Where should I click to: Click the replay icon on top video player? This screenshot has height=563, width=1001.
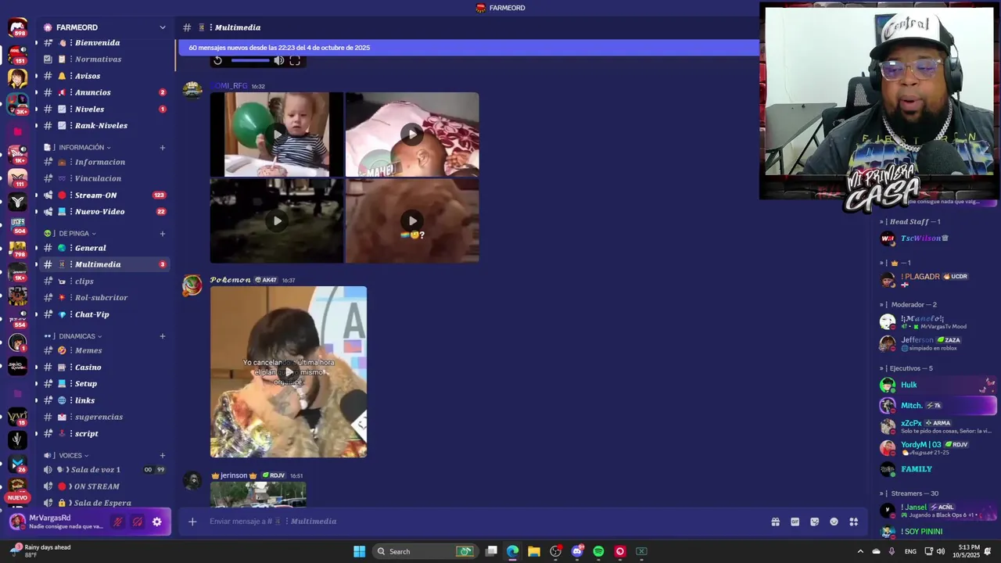click(217, 60)
